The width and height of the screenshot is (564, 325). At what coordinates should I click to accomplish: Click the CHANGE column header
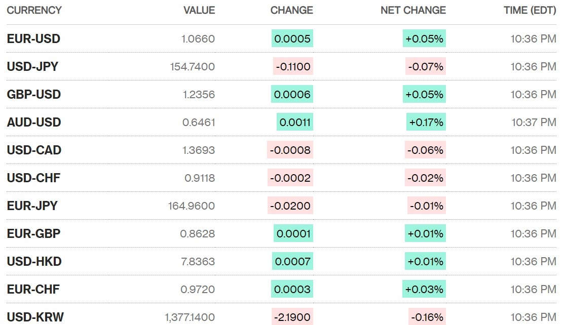pos(291,10)
